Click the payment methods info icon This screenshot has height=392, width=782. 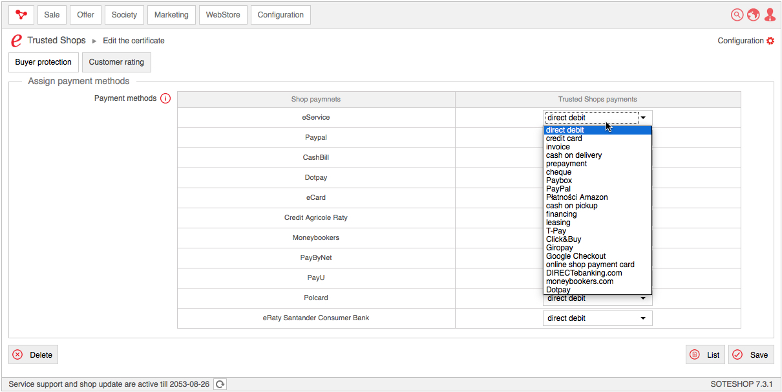pos(165,99)
